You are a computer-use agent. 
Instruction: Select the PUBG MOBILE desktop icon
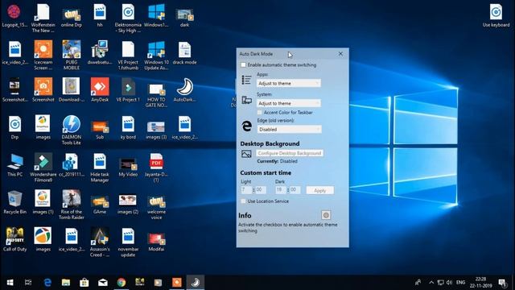[x=72, y=56]
